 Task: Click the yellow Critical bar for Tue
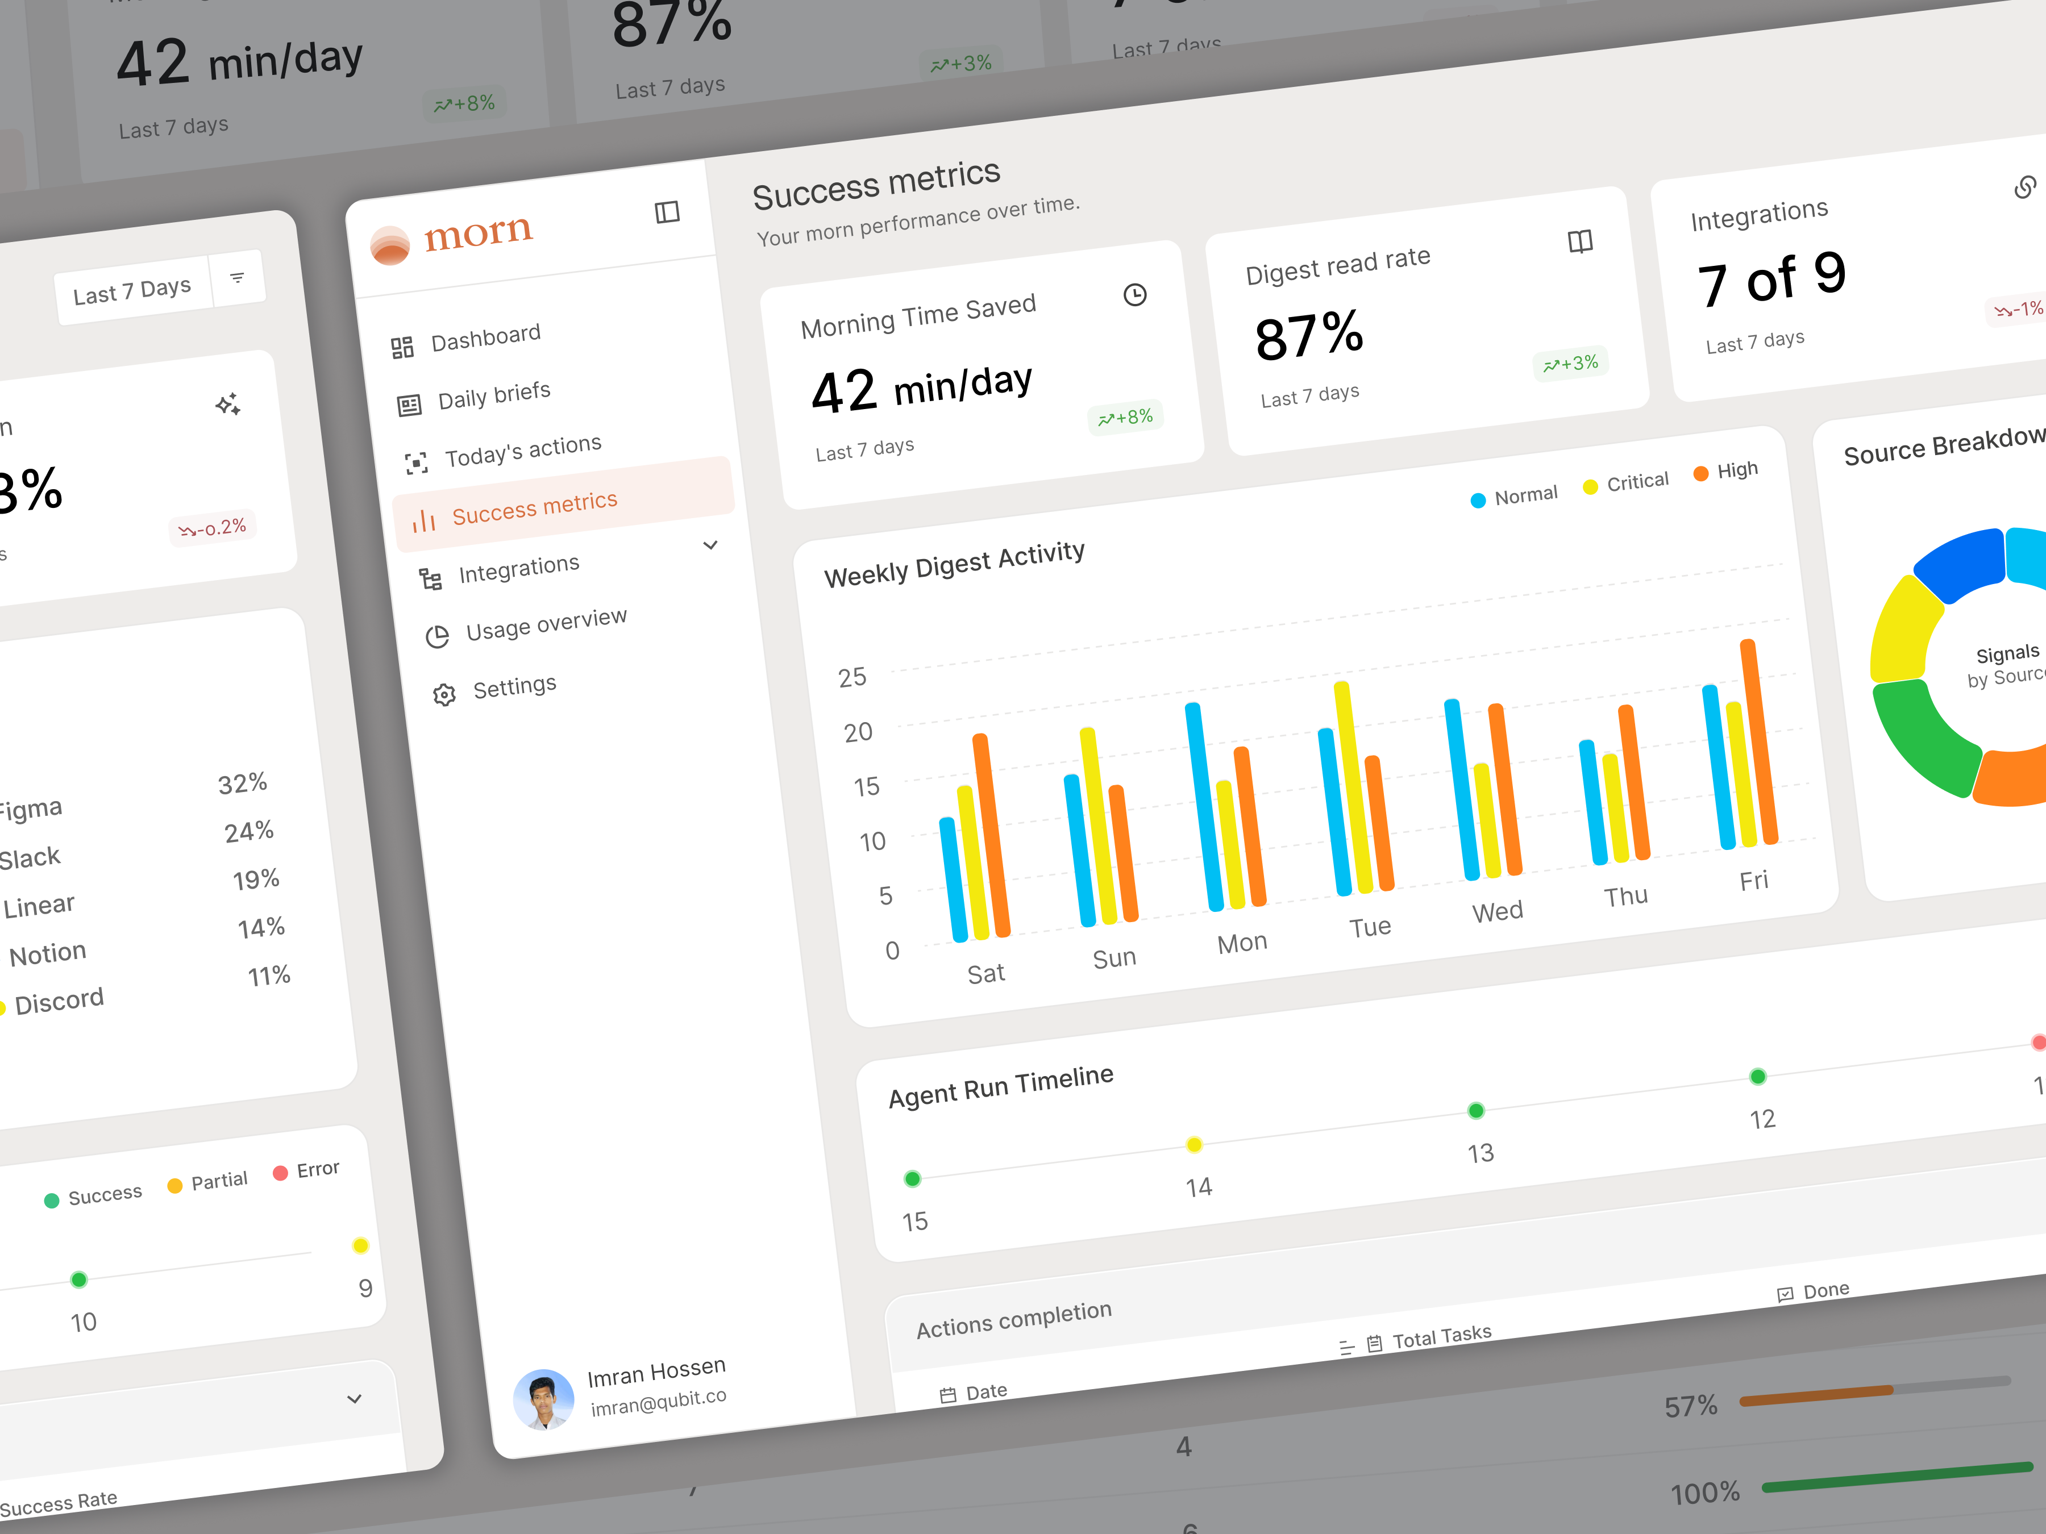pos(1353,787)
